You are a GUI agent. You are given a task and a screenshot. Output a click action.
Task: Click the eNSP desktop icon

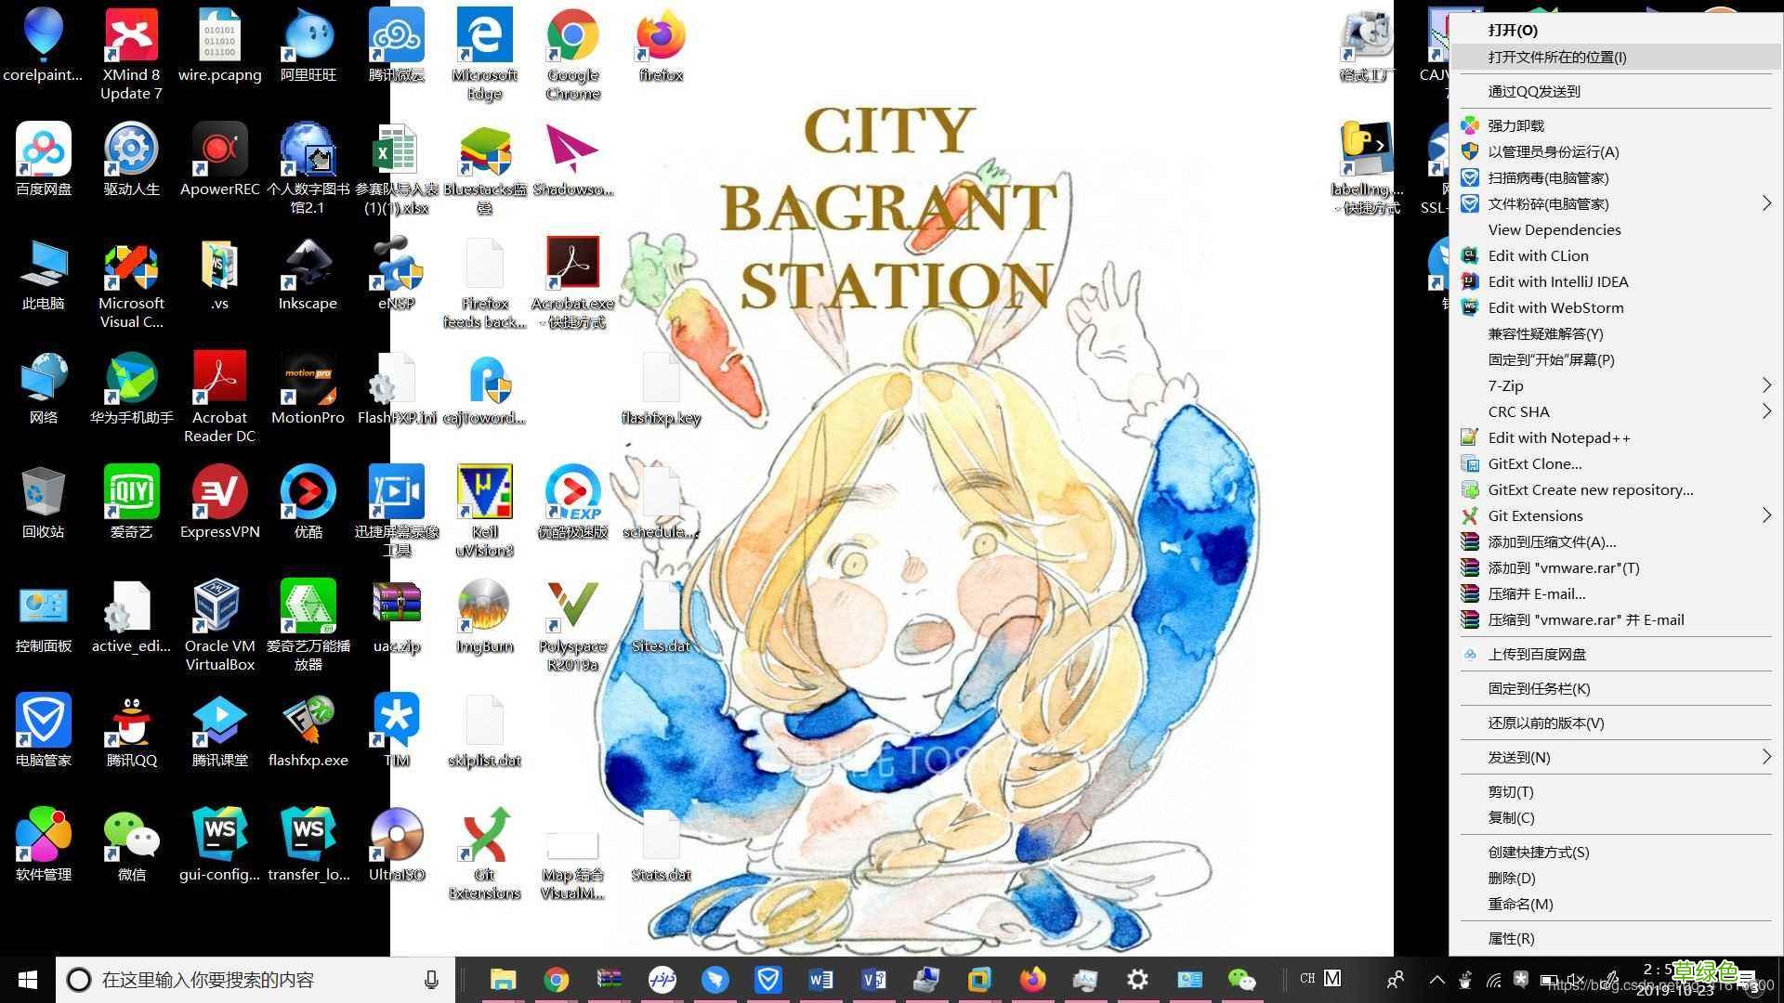pyautogui.click(x=396, y=273)
